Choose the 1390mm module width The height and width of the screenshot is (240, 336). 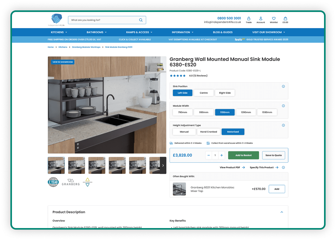(x=246, y=112)
